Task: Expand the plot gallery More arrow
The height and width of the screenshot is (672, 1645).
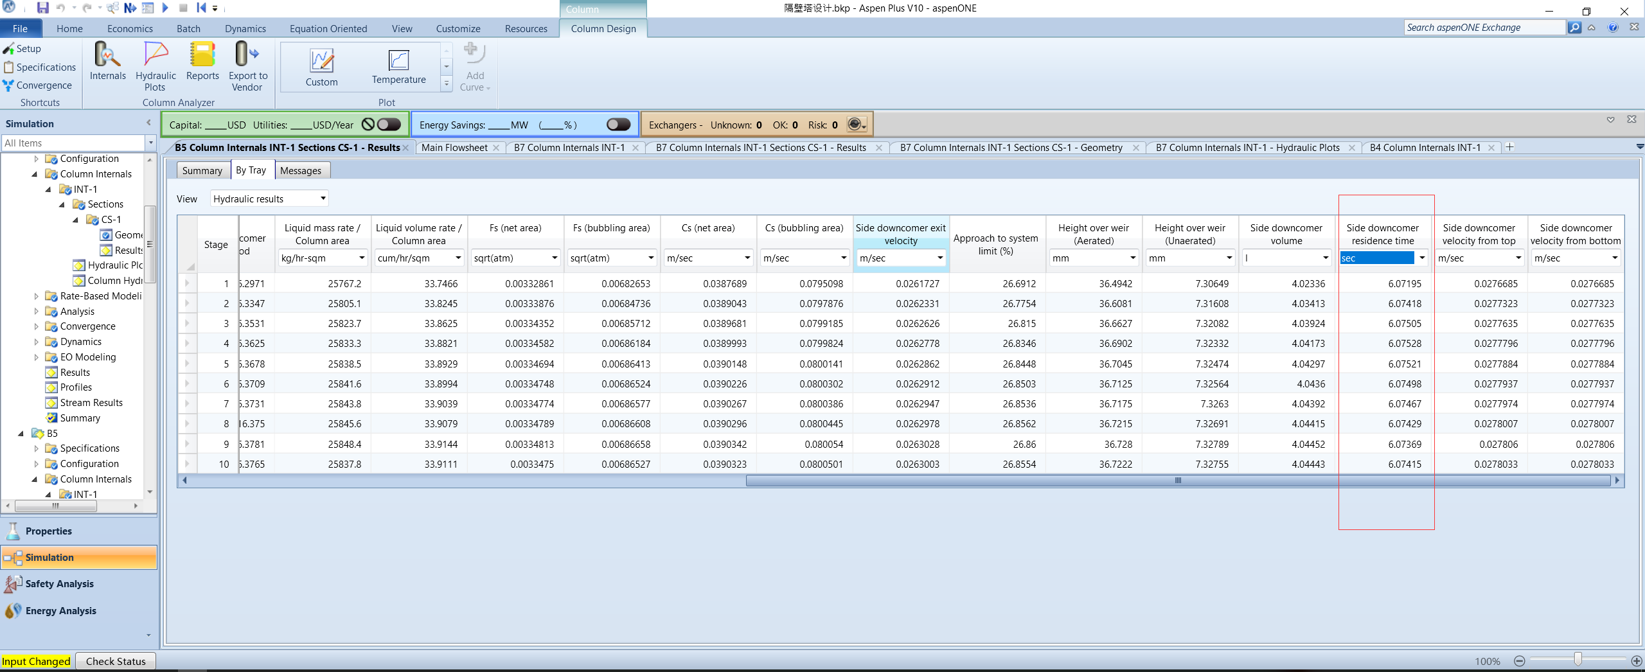Action: point(447,83)
